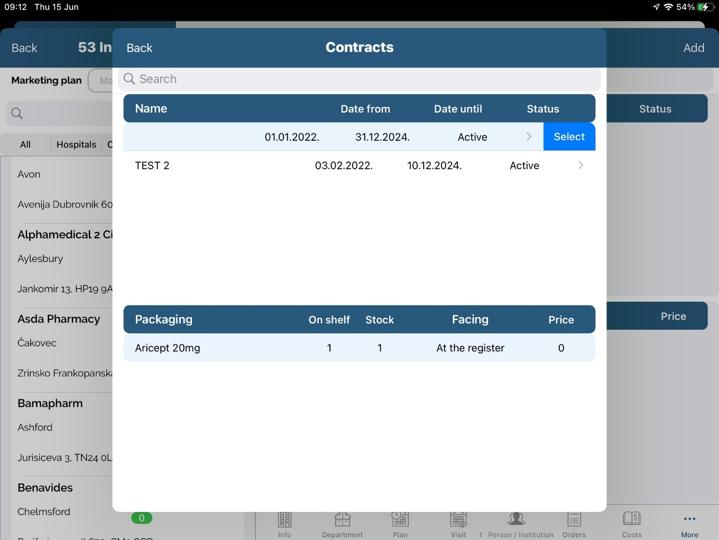Select the Aricept 20mg packaging row
719x540 pixels.
click(x=359, y=348)
